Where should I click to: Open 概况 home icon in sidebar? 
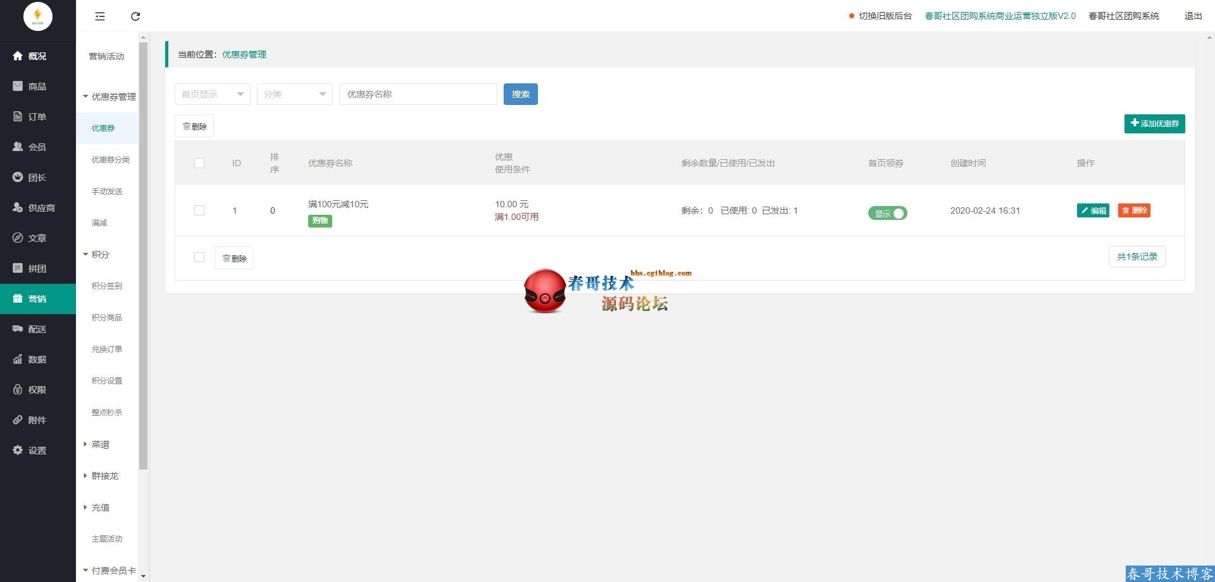pos(18,56)
